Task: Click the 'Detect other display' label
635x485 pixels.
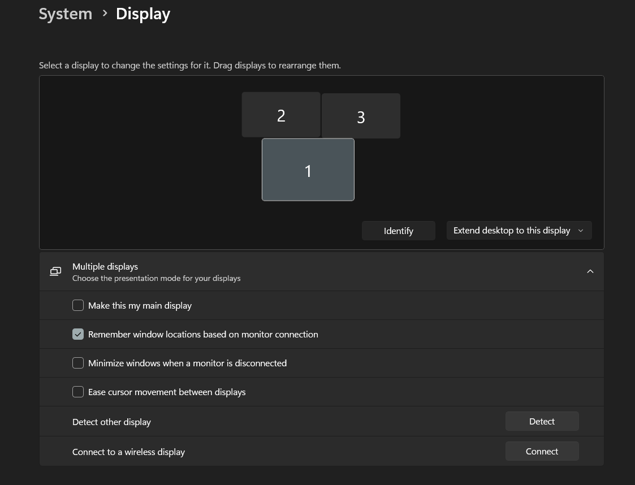Action: (x=111, y=422)
